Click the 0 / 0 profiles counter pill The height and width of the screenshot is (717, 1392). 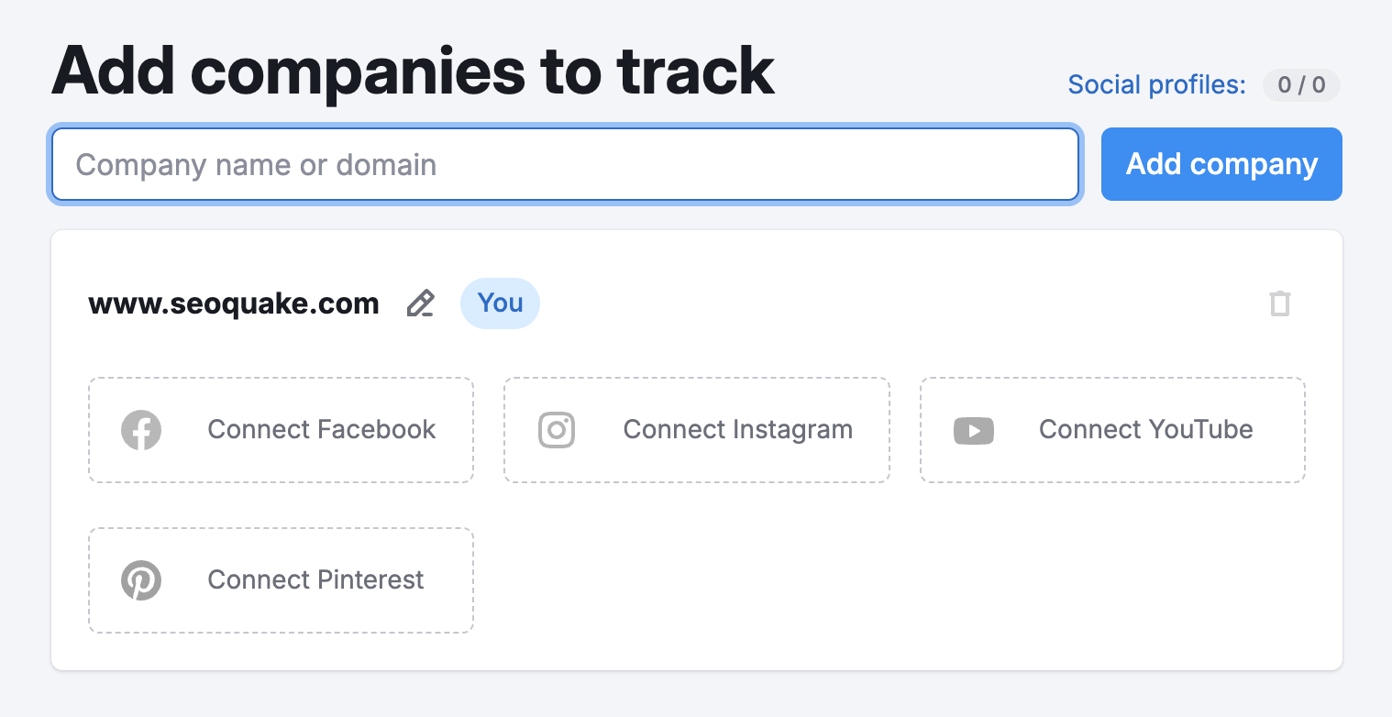coord(1301,84)
